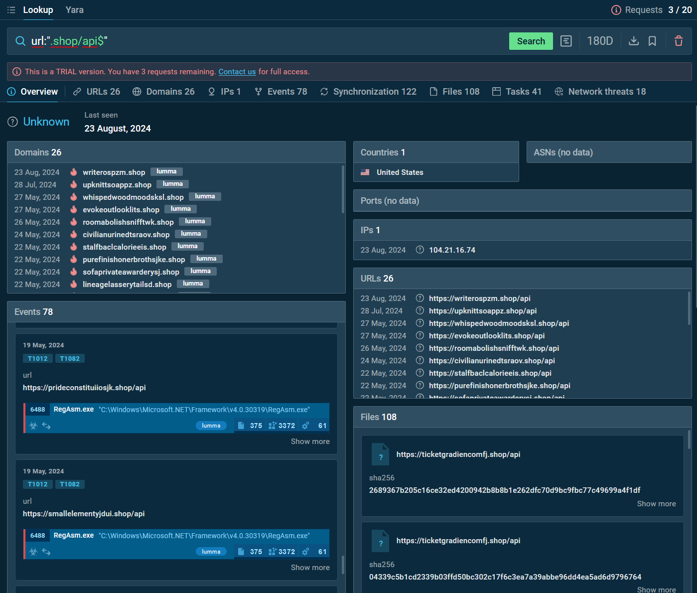This screenshot has width=697, height=593.
Task: Click the registry gear icon on RegAsm.exe row
Action: point(305,426)
